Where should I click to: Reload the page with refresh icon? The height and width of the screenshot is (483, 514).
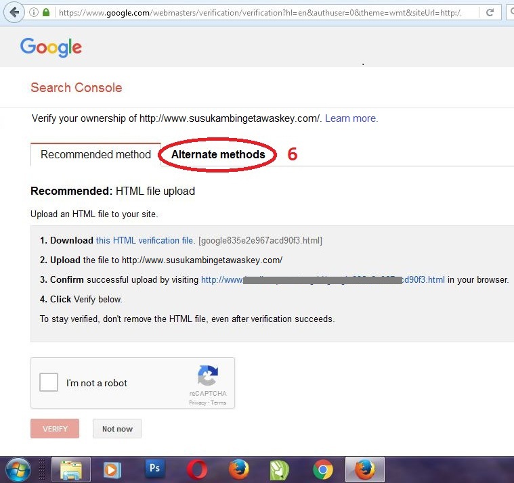(490, 12)
